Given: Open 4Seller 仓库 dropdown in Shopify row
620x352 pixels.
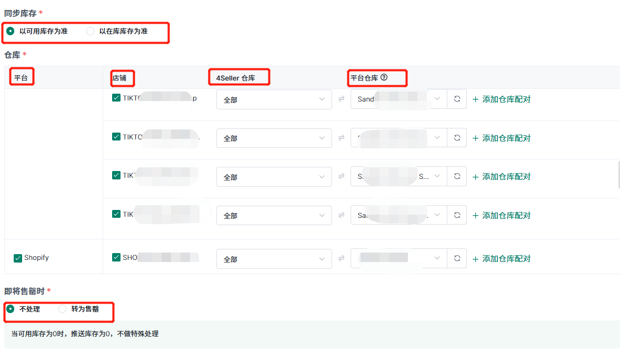Looking at the screenshot, I should tap(274, 259).
